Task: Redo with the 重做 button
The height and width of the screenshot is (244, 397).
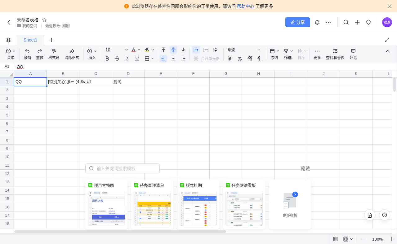Action: coord(40,54)
